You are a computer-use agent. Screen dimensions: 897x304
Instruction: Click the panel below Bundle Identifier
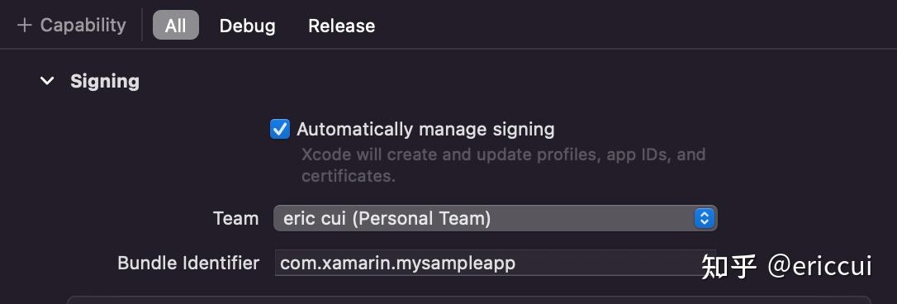469,299
